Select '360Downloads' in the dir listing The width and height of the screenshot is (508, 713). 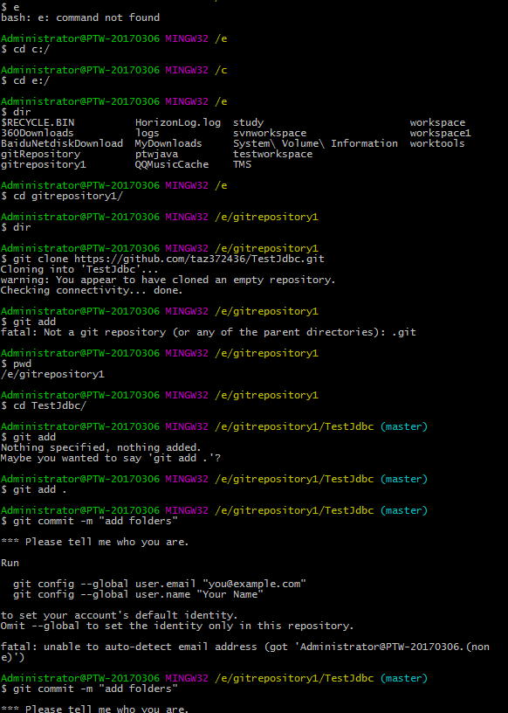(x=38, y=133)
